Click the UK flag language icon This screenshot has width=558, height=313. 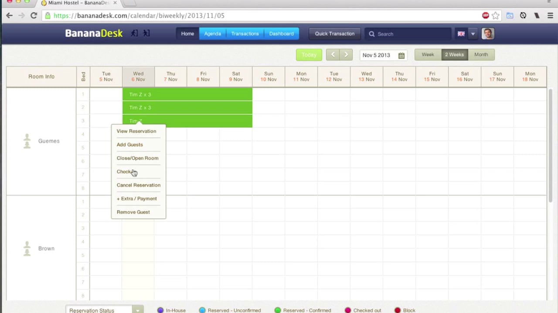point(461,33)
